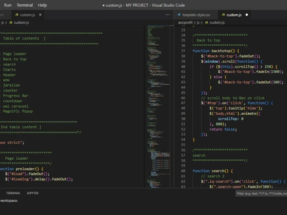This screenshot has height=215, width=287.
Task: Click the vertical scrollbar of left editor
Action: pyautogui.click(x=172, y=107)
